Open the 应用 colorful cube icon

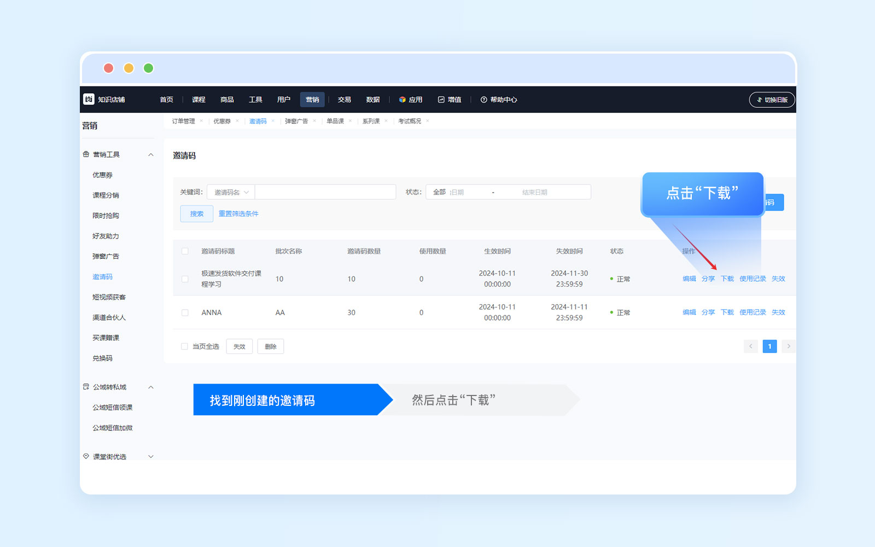[402, 100]
